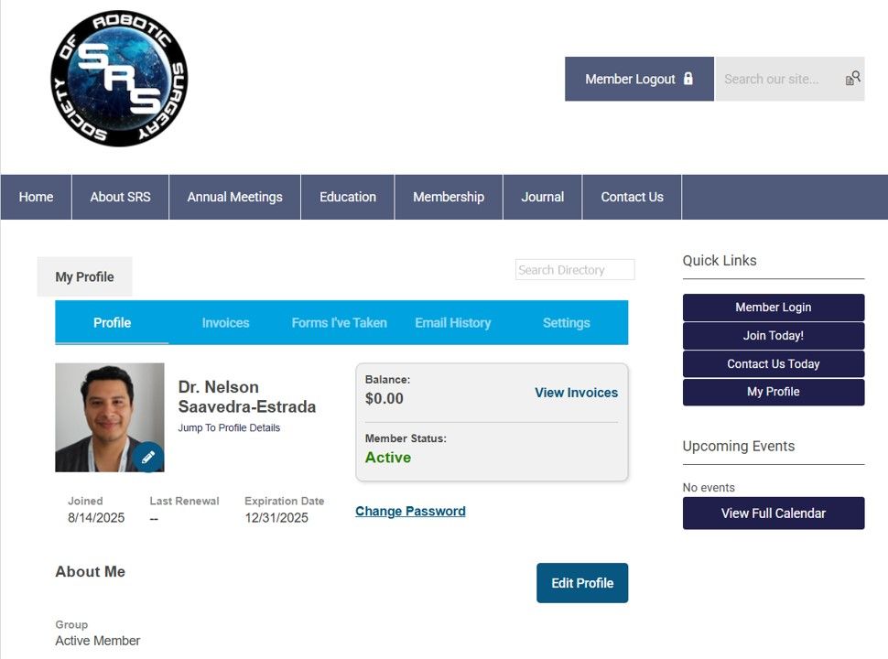
Task: Click the pencil icon on profile photo
Action: pyautogui.click(x=148, y=457)
